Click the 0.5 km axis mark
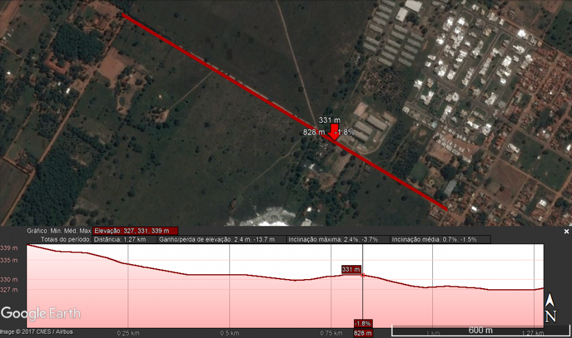The image size is (572, 338). pyautogui.click(x=229, y=333)
